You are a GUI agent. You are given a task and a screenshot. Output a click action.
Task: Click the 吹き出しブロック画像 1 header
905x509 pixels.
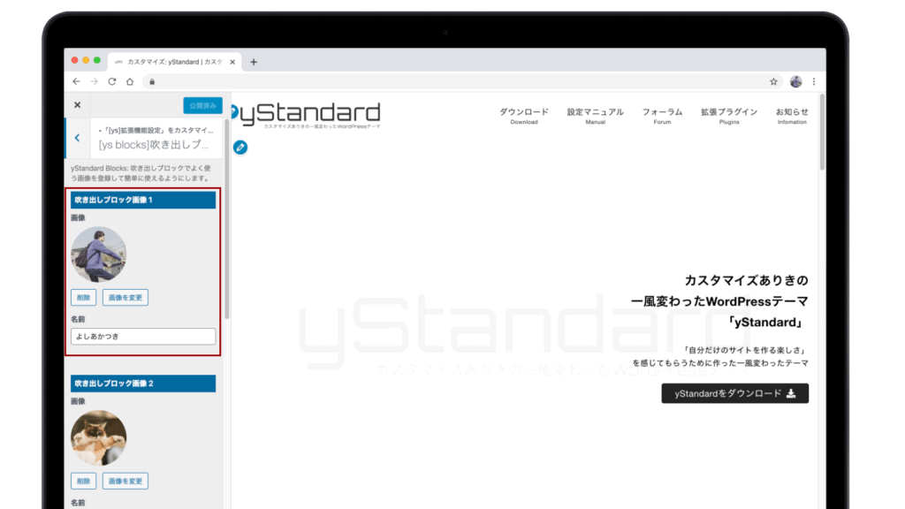click(x=143, y=200)
